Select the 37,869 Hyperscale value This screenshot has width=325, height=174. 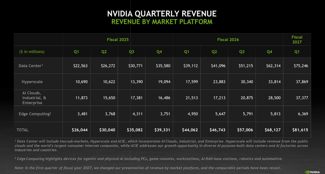click(x=302, y=82)
